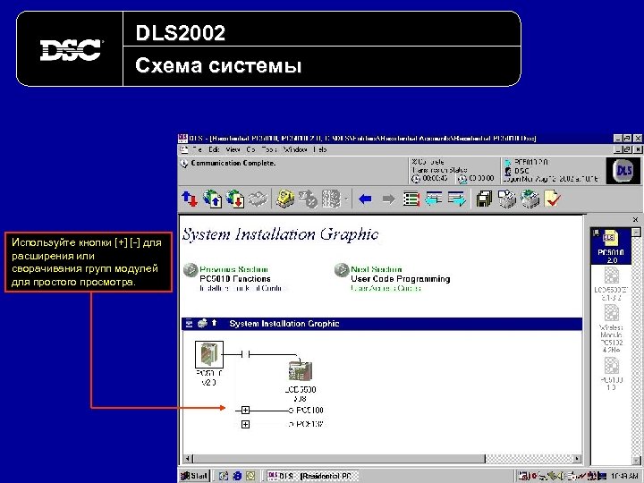Click the stacked floppy disks save icon
The width and height of the screenshot is (644, 483).
point(484,199)
